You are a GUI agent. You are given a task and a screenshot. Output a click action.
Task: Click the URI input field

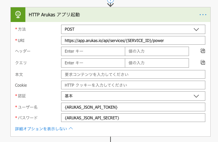tap(133, 40)
